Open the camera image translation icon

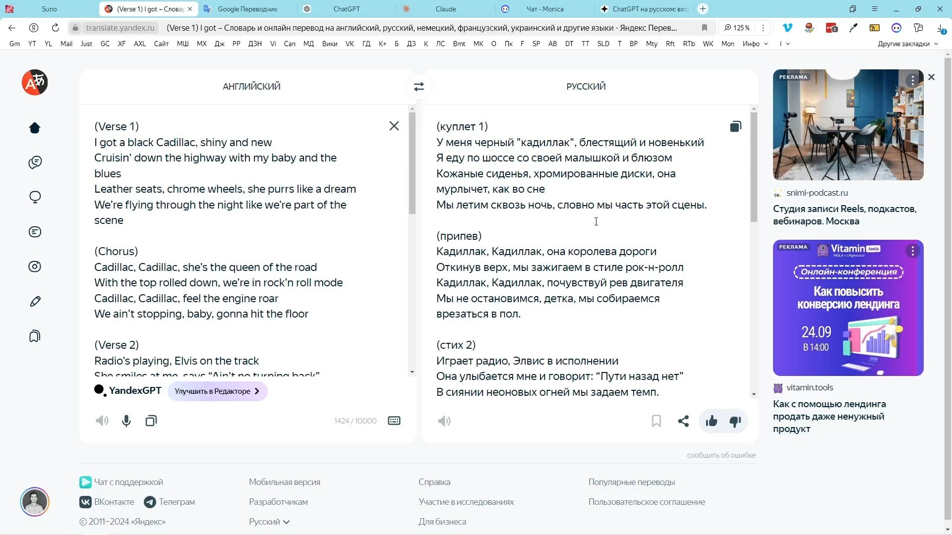[35, 267]
